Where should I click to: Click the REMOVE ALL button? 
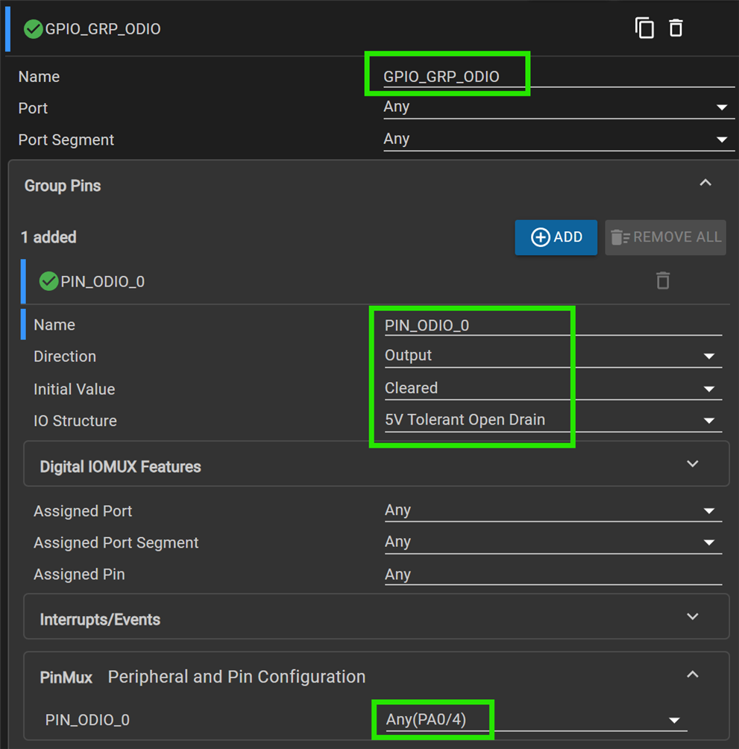pos(665,237)
